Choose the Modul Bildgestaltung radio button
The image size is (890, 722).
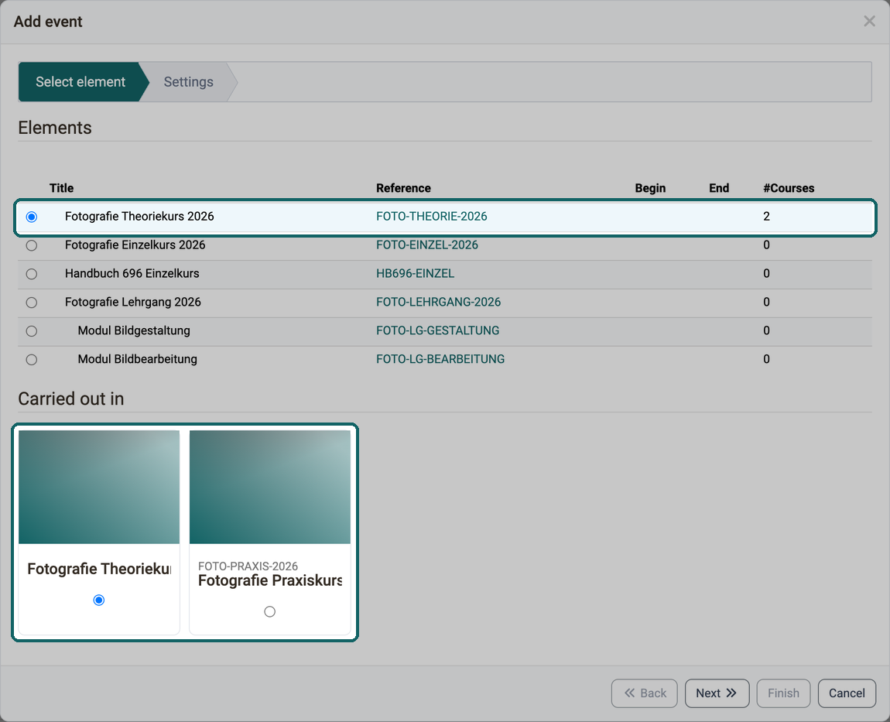point(32,331)
